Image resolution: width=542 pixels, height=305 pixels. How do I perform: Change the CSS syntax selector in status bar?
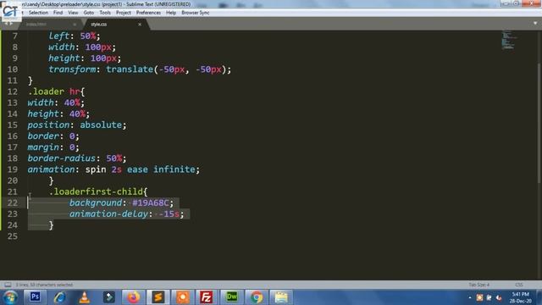pos(519,285)
